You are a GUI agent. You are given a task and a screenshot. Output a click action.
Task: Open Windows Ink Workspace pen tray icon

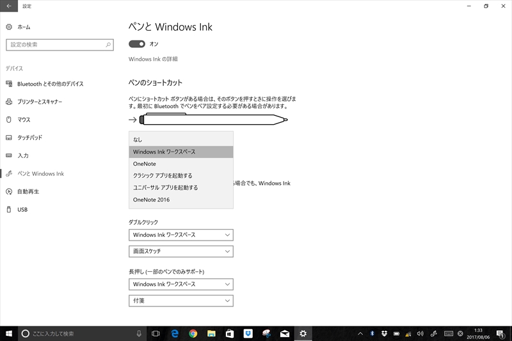(434, 333)
